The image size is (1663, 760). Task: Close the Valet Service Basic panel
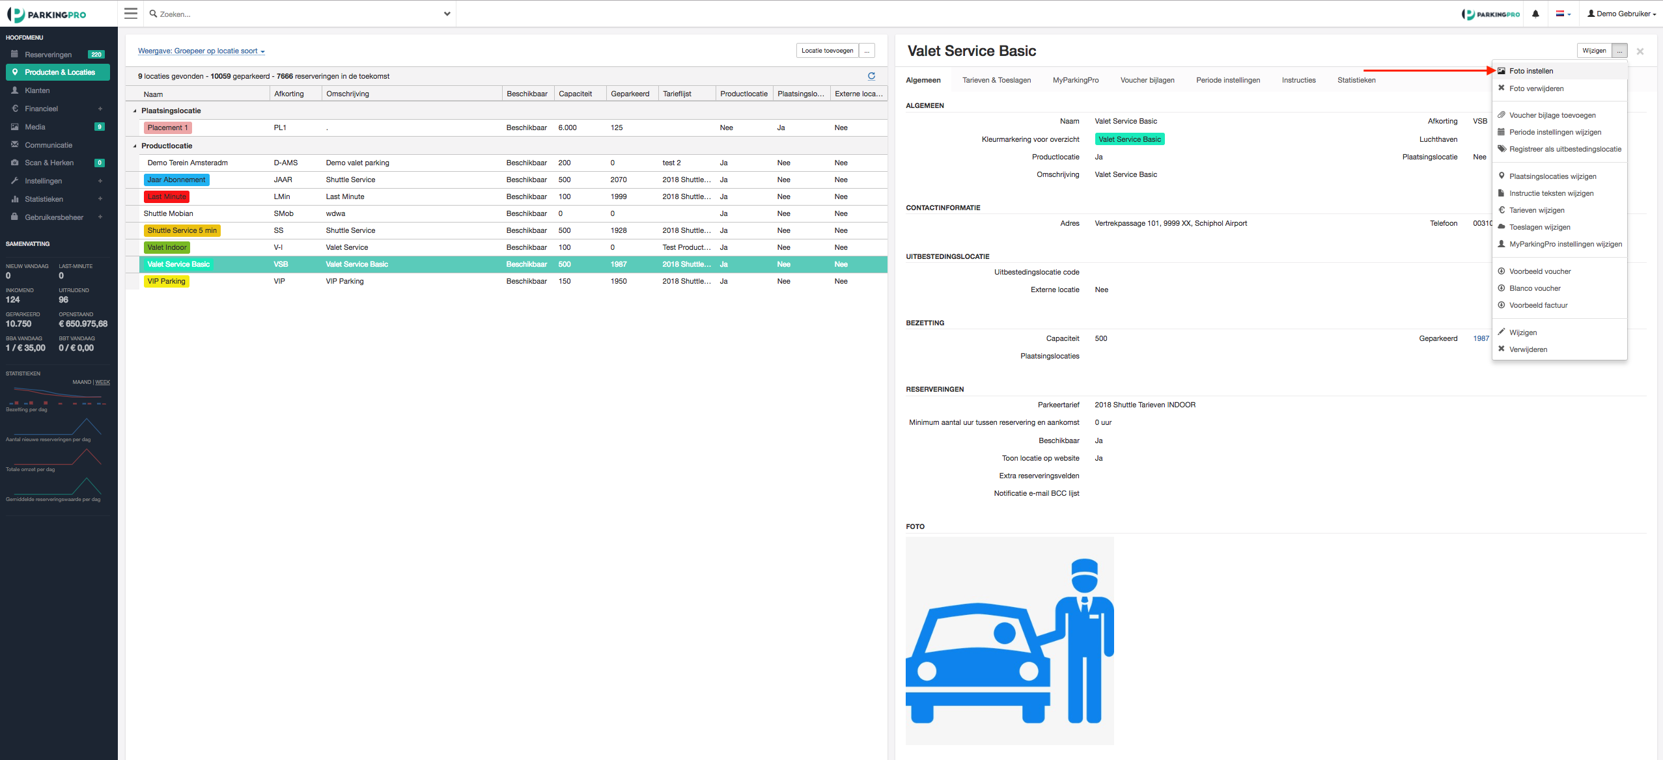coord(1640,51)
